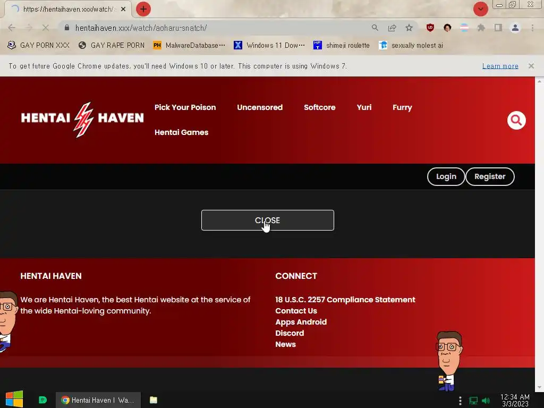
Task: Open the Softcore category
Action: point(319,107)
